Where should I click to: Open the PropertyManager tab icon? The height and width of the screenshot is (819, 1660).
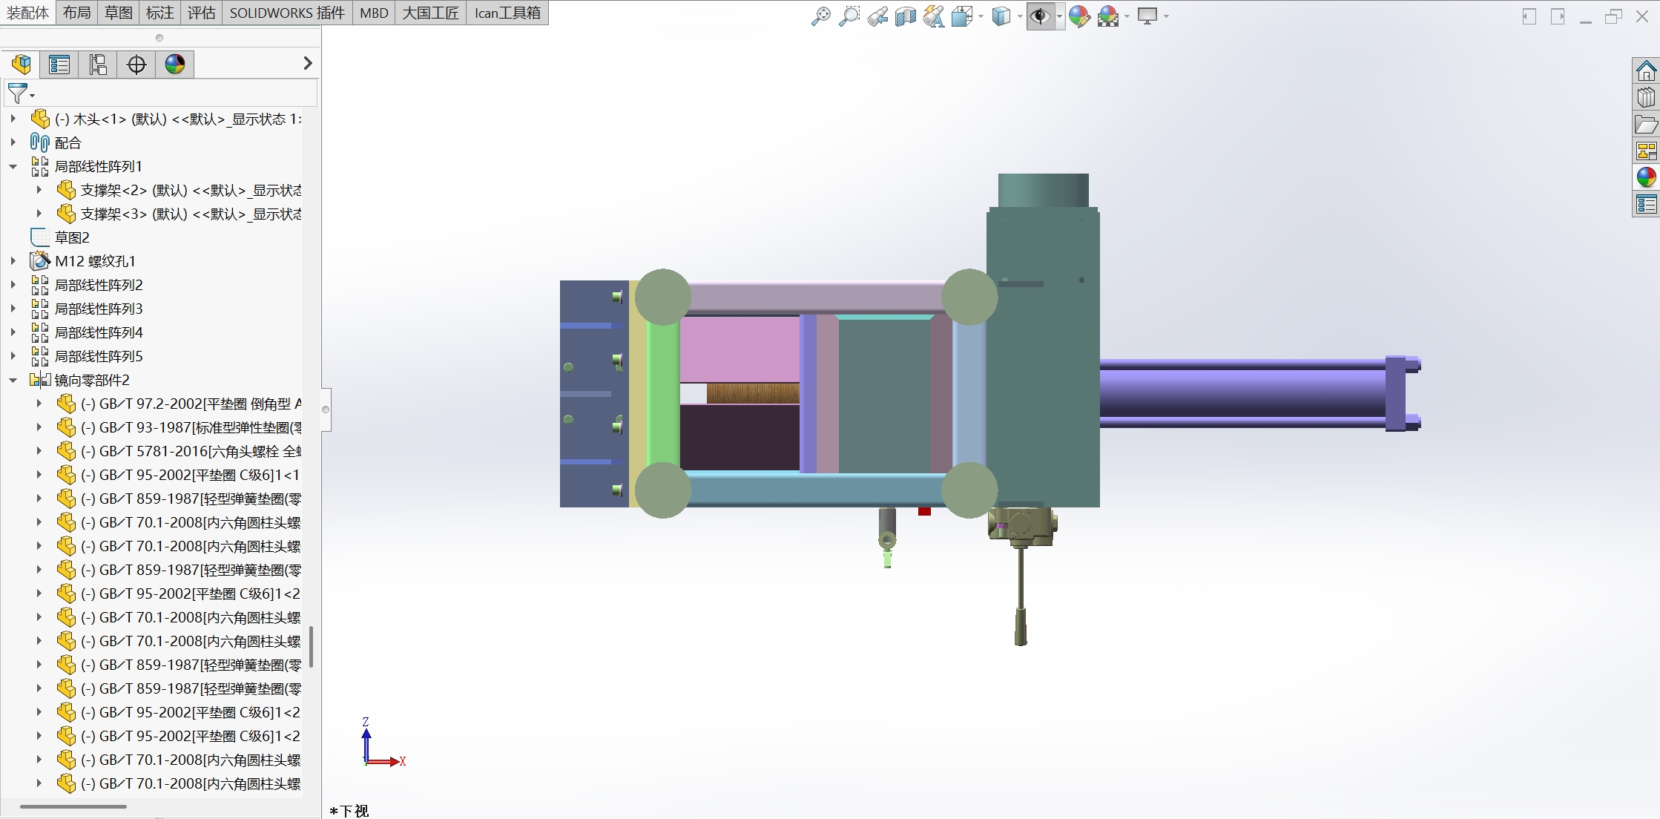point(59,65)
